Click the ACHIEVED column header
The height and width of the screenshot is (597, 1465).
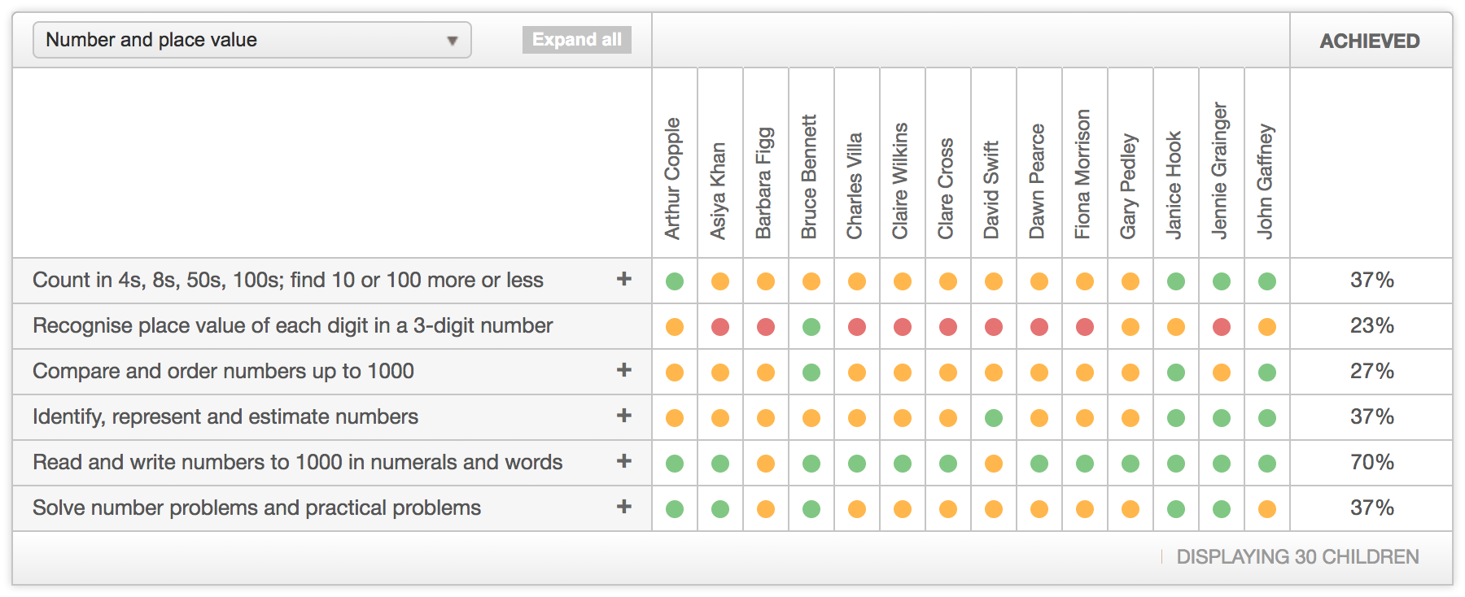click(1370, 41)
